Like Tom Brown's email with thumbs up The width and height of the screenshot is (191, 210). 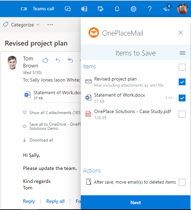click(46, 60)
